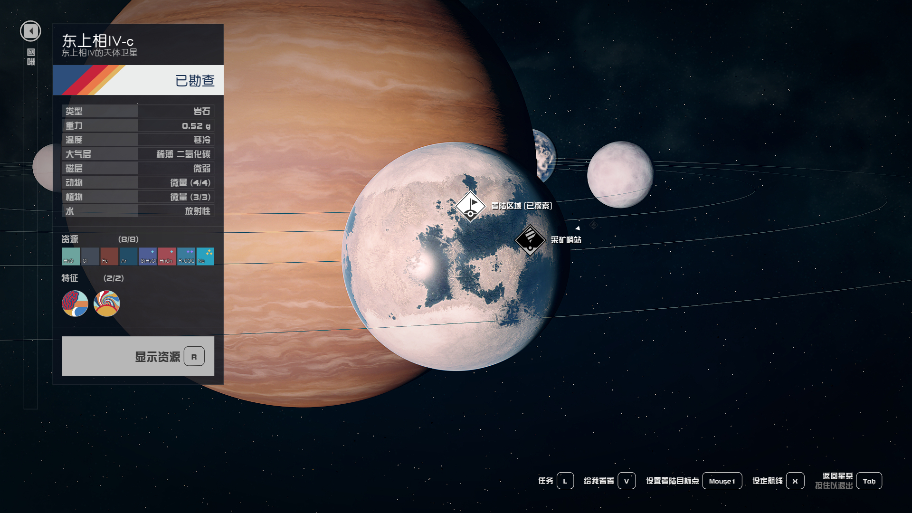Click the 采矿哨站 label
This screenshot has height=513, width=912.
[566, 240]
